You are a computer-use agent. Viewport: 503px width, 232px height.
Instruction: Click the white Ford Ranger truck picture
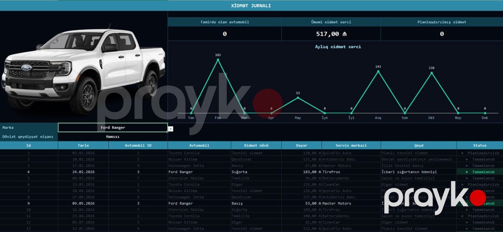point(83,71)
